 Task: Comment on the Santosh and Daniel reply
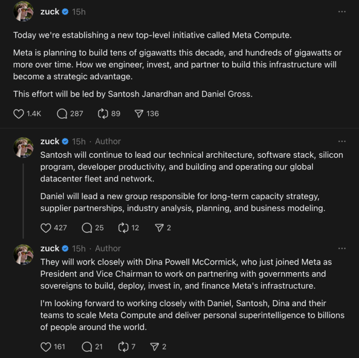click(87, 228)
